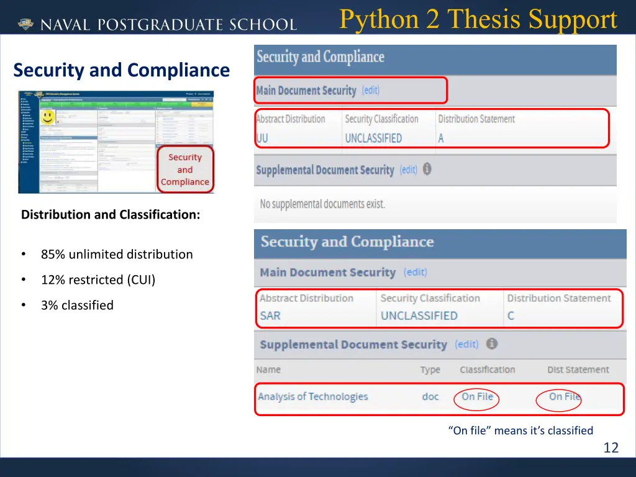Click the smiley face icon in the thumbnail
This screenshot has width=636, height=477.
[47, 117]
